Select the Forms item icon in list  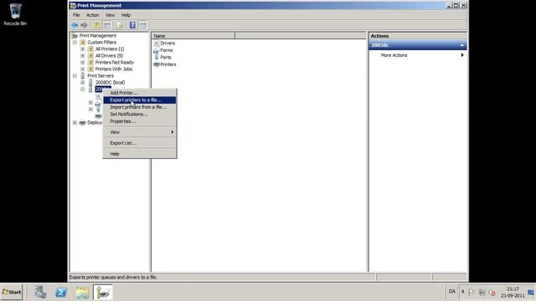(157, 50)
